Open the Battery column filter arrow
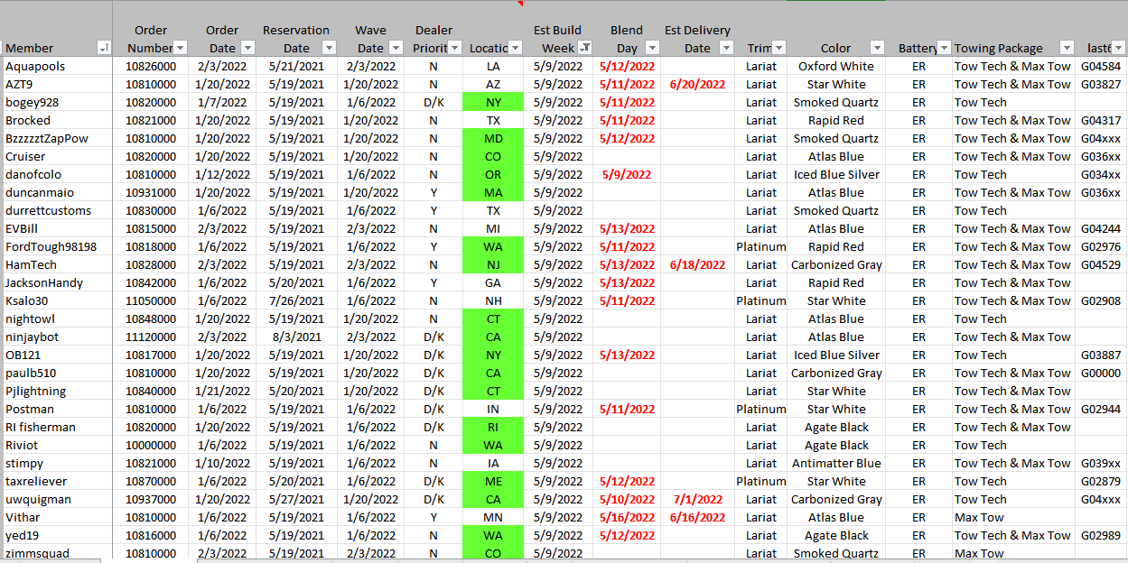The image size is (1128, 563). (944, 48)
